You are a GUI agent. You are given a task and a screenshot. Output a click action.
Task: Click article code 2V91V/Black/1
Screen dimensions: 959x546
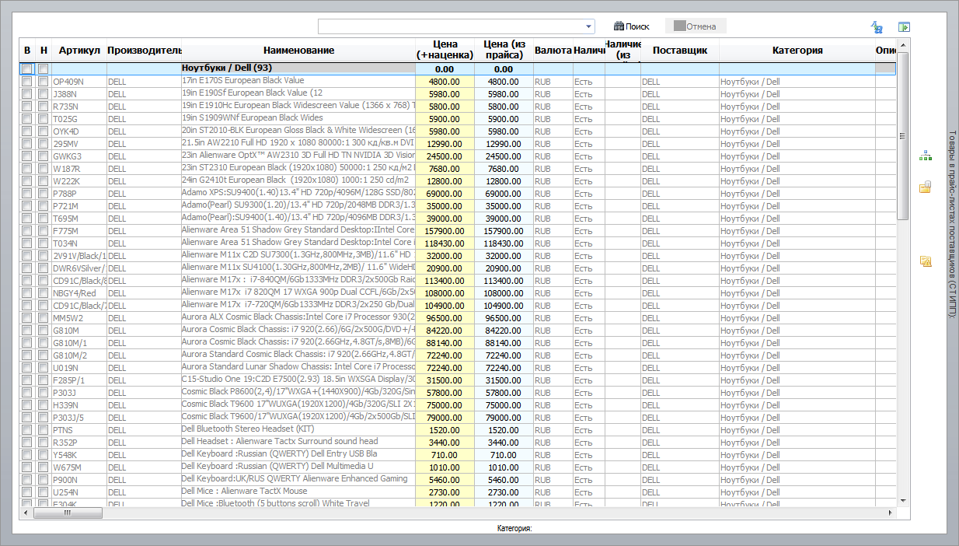coord(79,255)
